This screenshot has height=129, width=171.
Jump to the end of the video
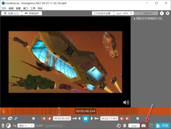[138, 119]
